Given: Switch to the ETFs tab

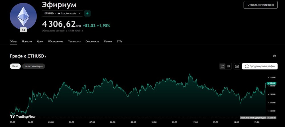Looking at the screenshot, I should (119, 41).
